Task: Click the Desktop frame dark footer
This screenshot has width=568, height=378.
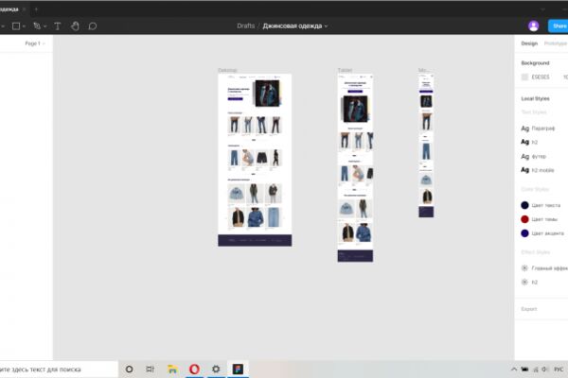Action: pyautogui.click(x=255, y=240)
